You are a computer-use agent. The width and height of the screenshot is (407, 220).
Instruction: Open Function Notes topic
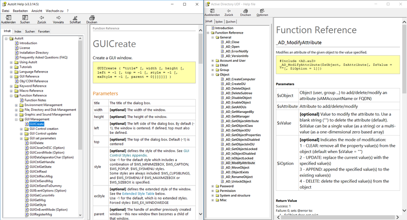click(35, 100)
